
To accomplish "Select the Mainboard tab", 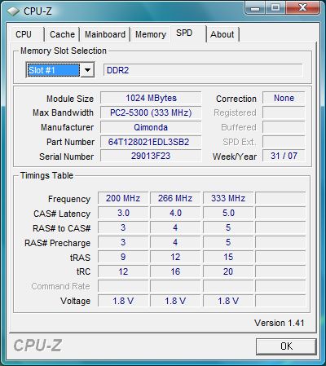I will (105, 34).
